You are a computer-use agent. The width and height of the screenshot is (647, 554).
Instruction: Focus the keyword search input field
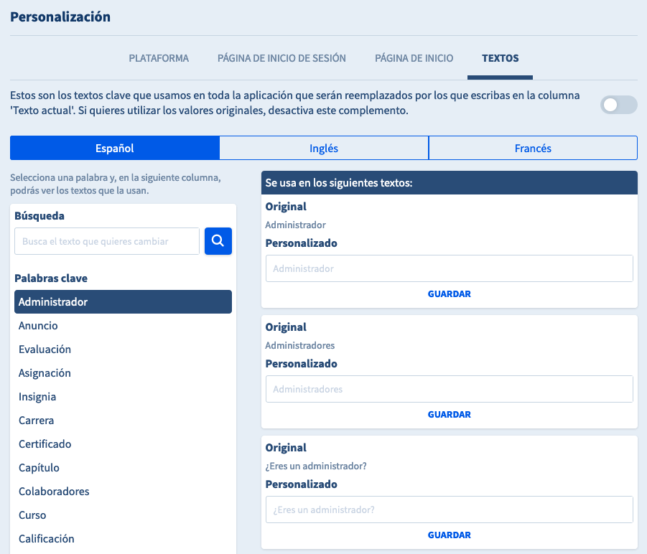pyautogui.click(x=107, y=242)
